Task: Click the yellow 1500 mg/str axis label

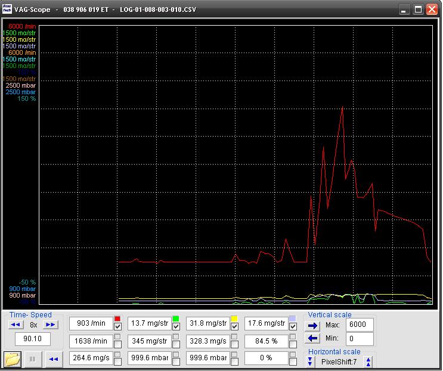Action: click(x=19, y=39)
